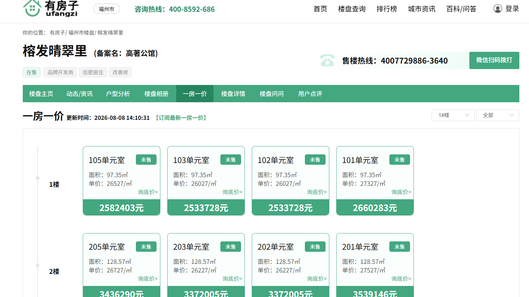Open 排行榜 in top navigation
This screenshot has height=297, width=529.
[387, 9]
